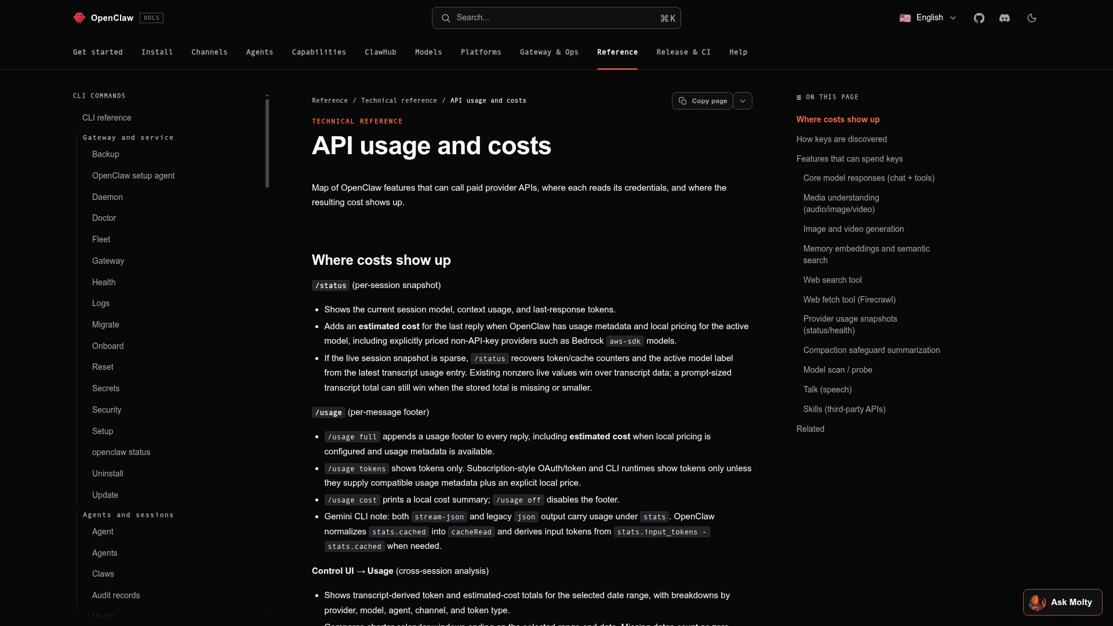Click the sidebar scrollbar thumb

(267, 143)
